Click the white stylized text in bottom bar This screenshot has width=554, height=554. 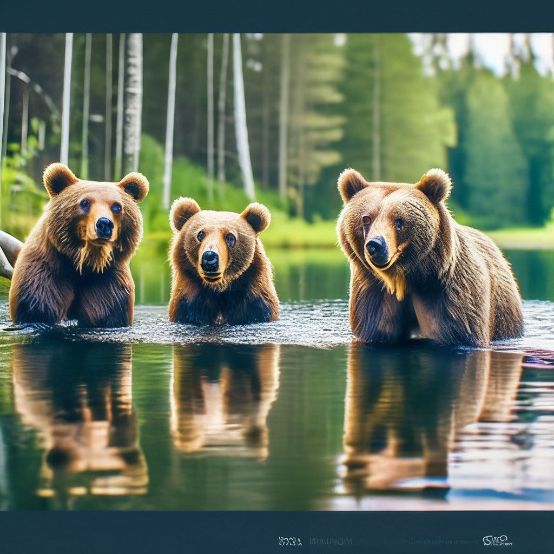tap(290, 540)
